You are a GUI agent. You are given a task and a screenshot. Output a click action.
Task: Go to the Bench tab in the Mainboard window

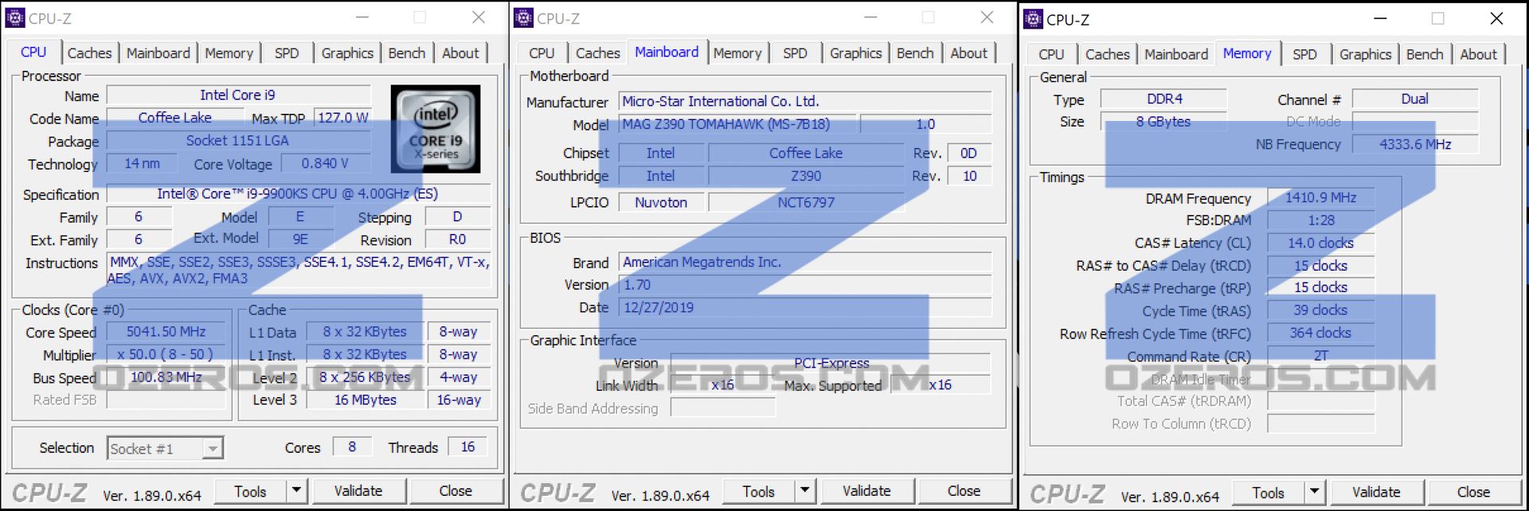915,53
